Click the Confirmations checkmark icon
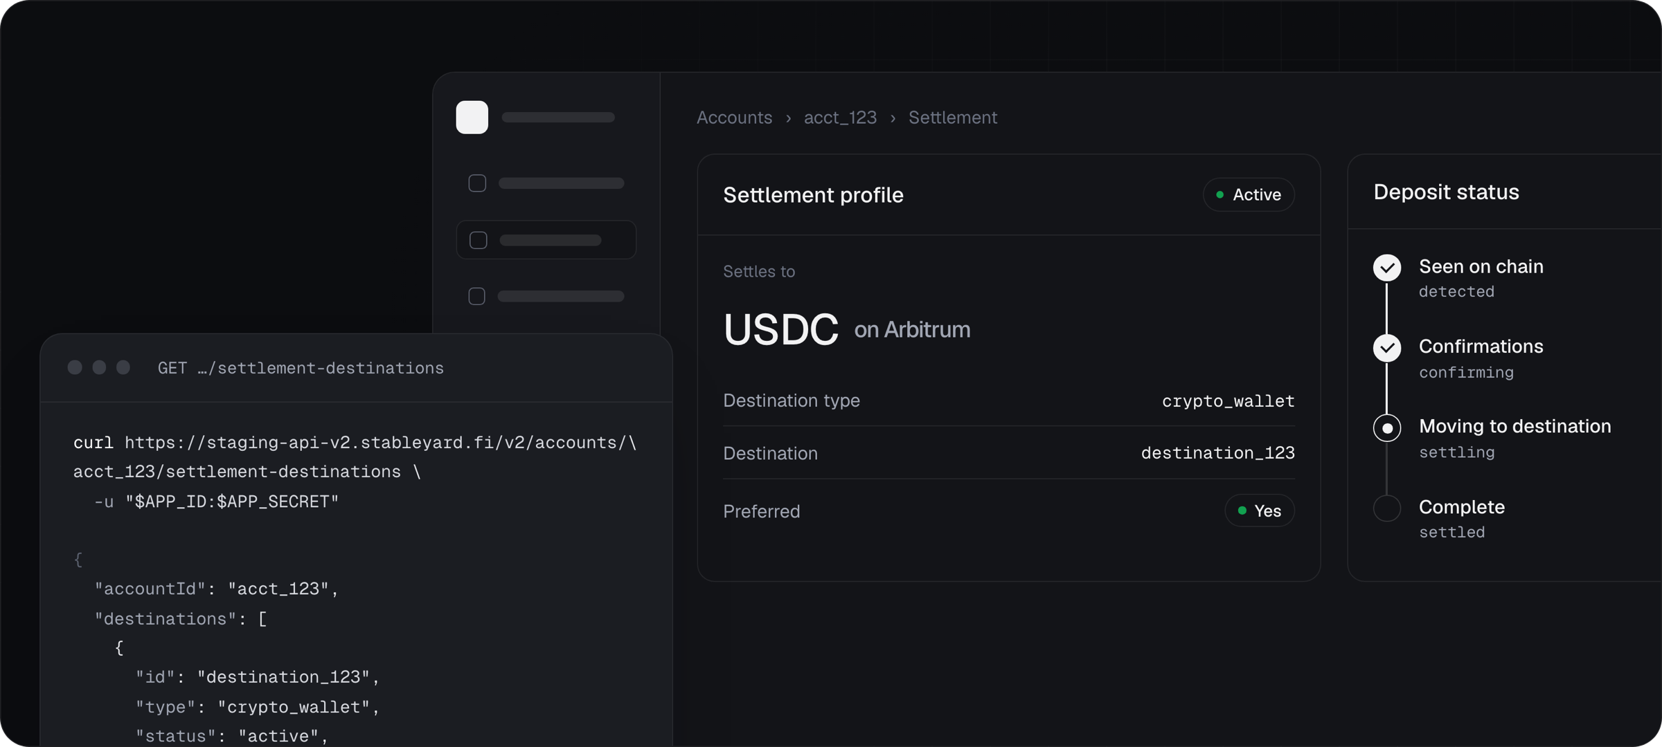 1387,348
